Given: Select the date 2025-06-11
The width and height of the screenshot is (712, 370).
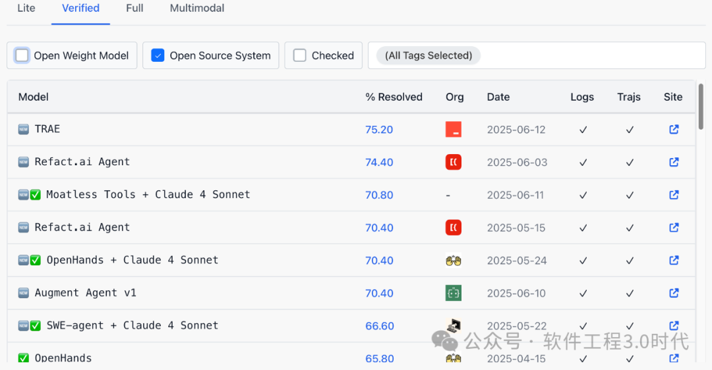Looking at the screenshot, I should click(516, 195).
